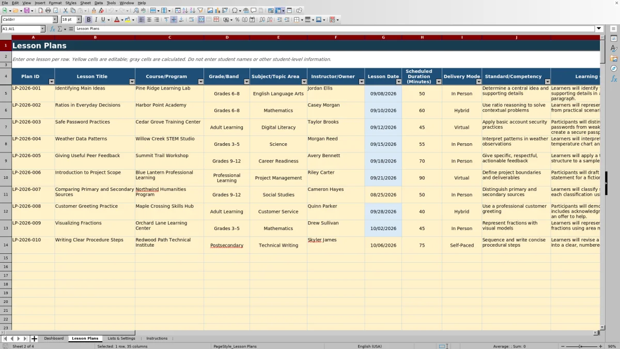Click the Undo arrow icon
The height and width of the screenshot is (349, 620).
pos(111,10)
